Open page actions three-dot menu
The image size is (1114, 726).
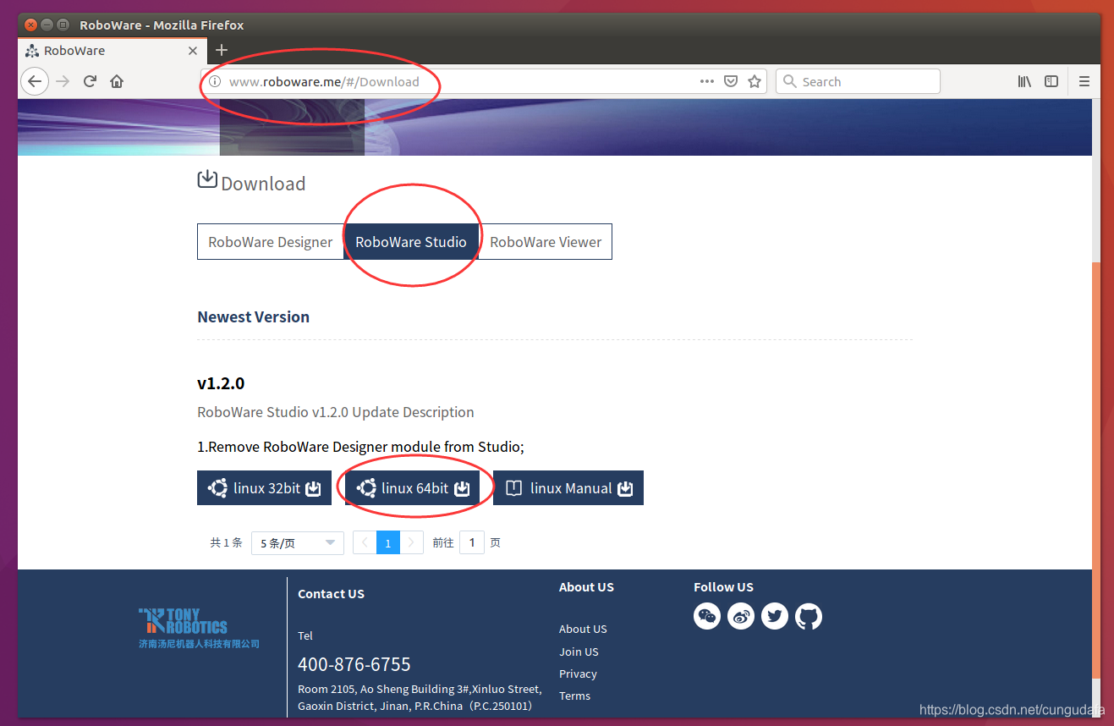click(707, 81)
